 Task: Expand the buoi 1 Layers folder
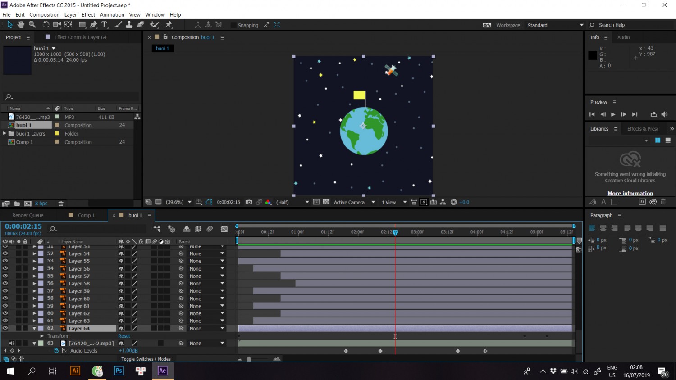coord(5,134)
